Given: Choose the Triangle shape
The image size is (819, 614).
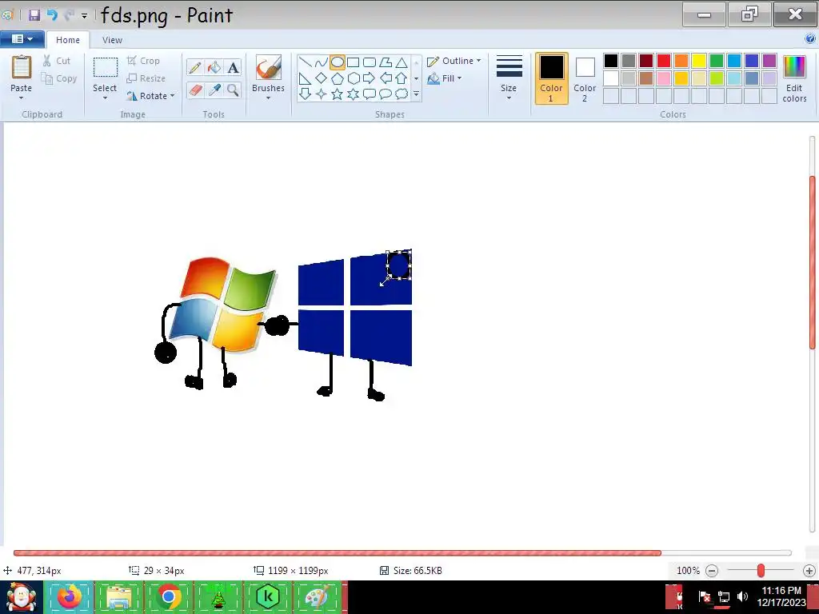Looking at the screenshot, I should (402, 62).
